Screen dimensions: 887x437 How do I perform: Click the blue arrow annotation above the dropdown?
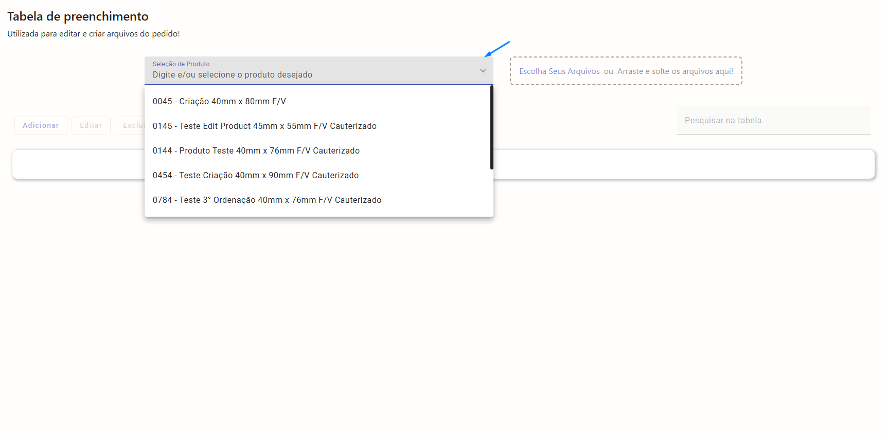(x=496, y=49)
